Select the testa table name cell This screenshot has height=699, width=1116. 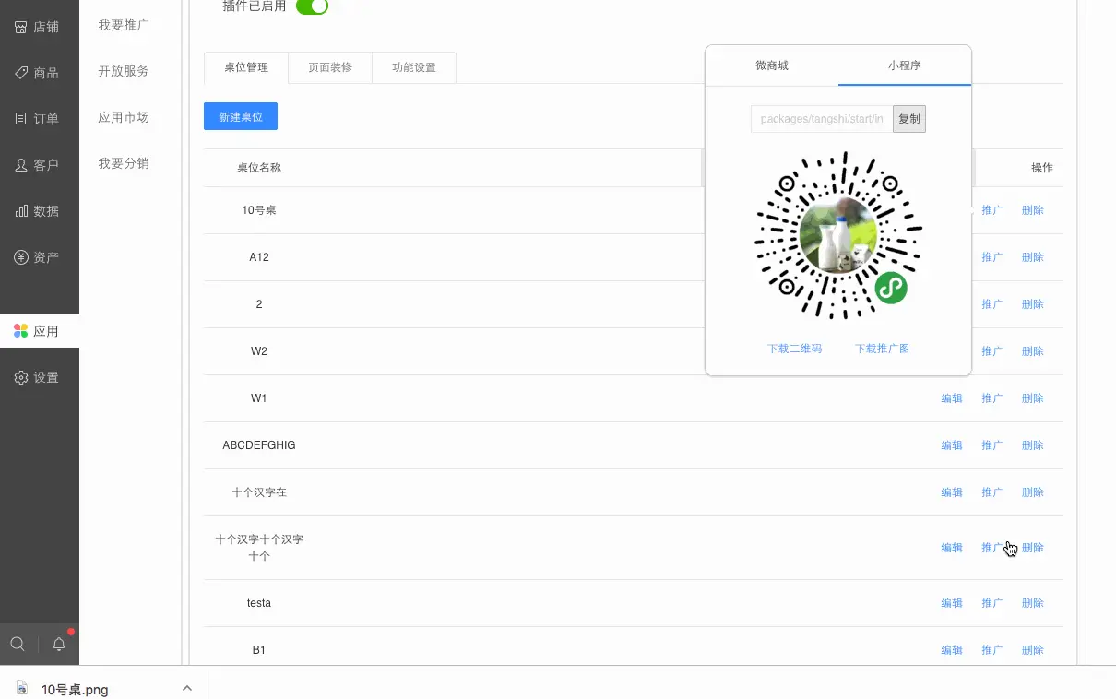259,603
